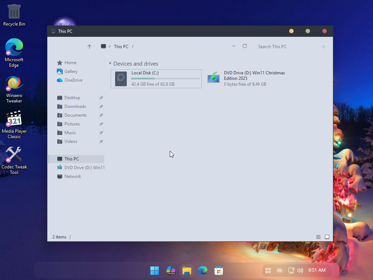Click the Media Player Classic desktop icon

point(14,120)
